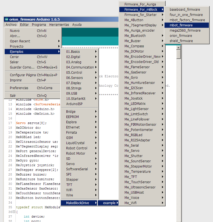This screenshot has height=222, width=213.
Task: Collapse code fold at line 36
Action: click(x=14, y=212)
